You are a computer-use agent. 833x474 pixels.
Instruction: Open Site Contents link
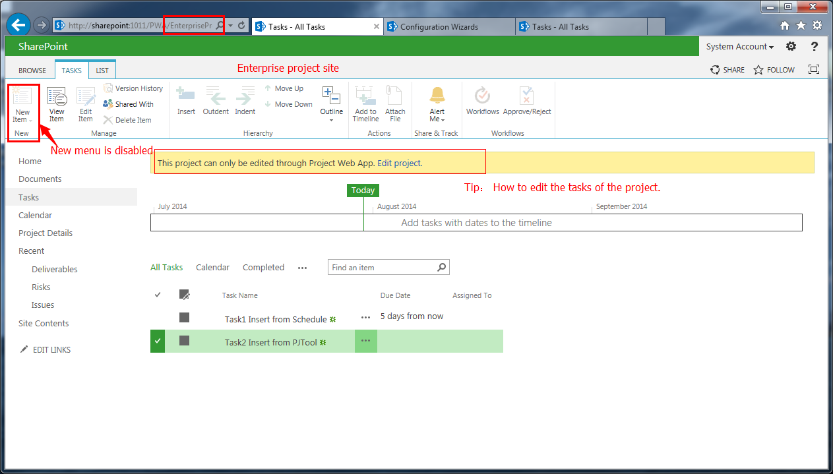(x=44, y=324)
